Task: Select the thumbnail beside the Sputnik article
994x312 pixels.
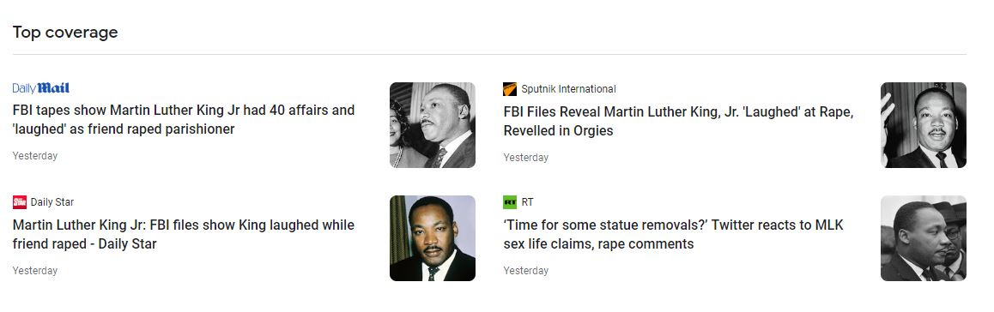Action: [x=924, y=124]
